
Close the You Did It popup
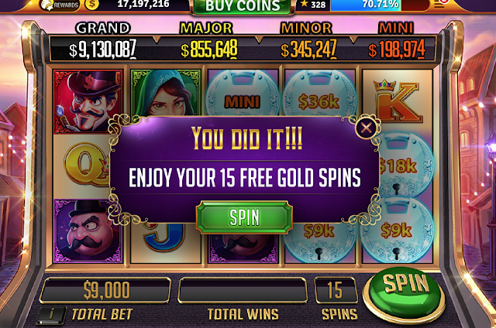pos(366,128)
